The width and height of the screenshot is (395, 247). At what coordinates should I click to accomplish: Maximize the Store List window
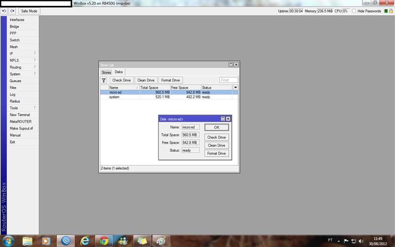point(231,65)
